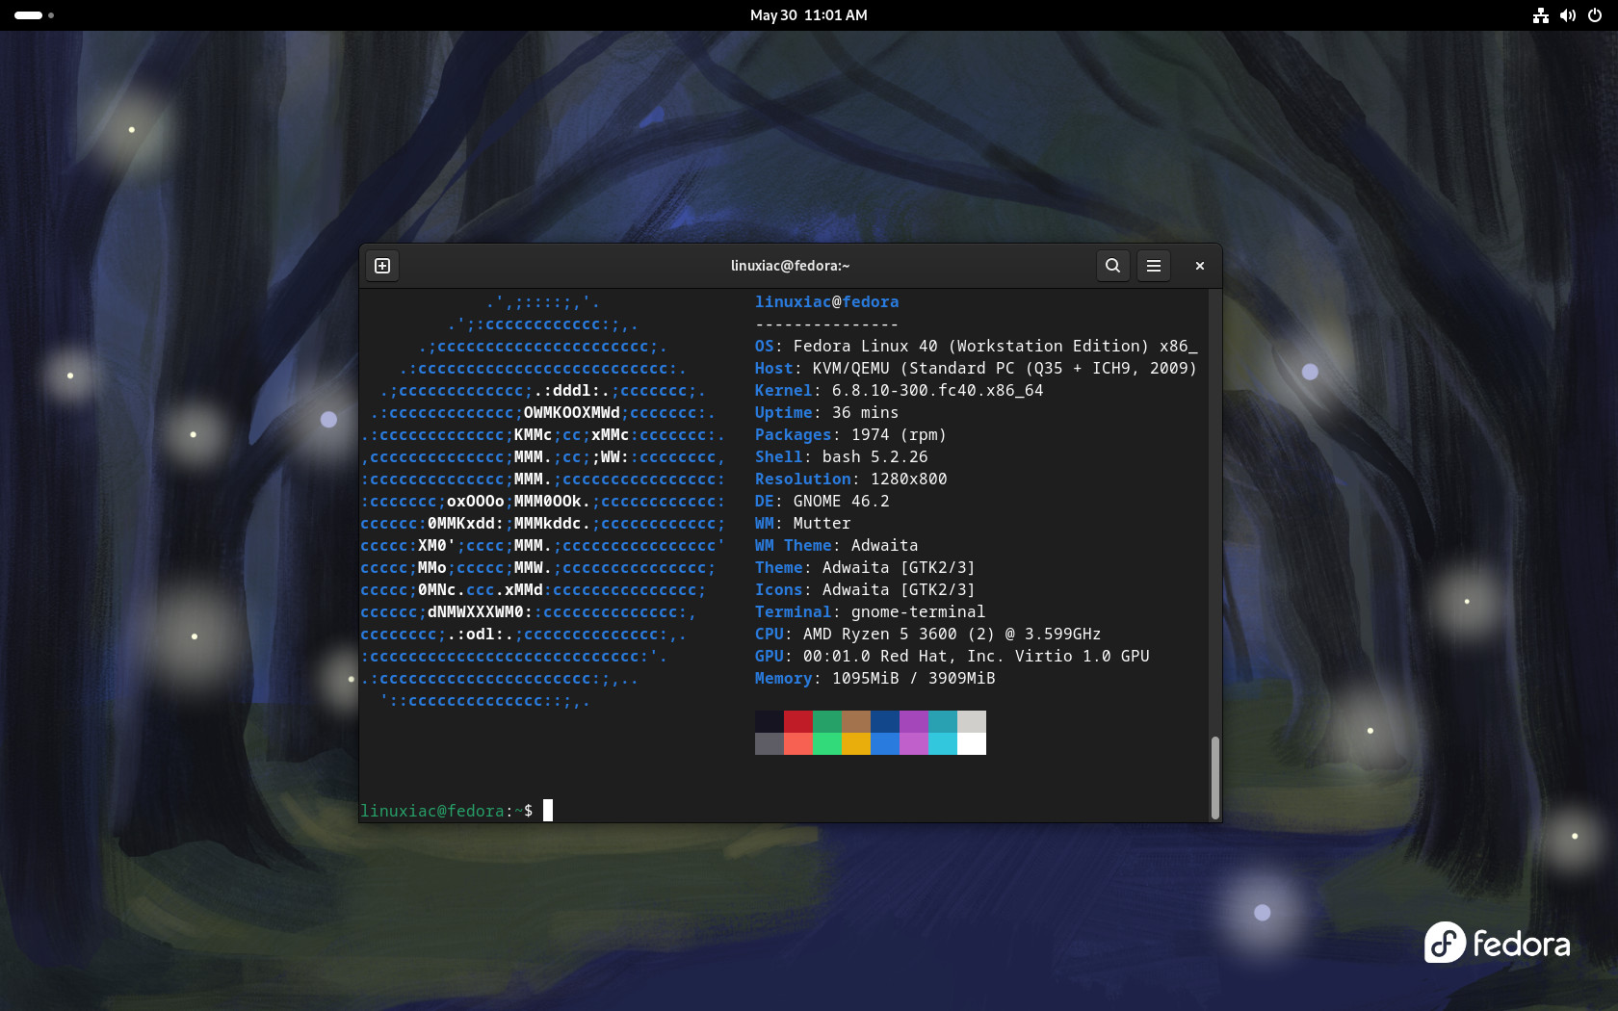Click the GPU line "Virtio 1.0 GPU"
The height and width of the screenshot is (1011, 1618).
[x=953, y=657]
